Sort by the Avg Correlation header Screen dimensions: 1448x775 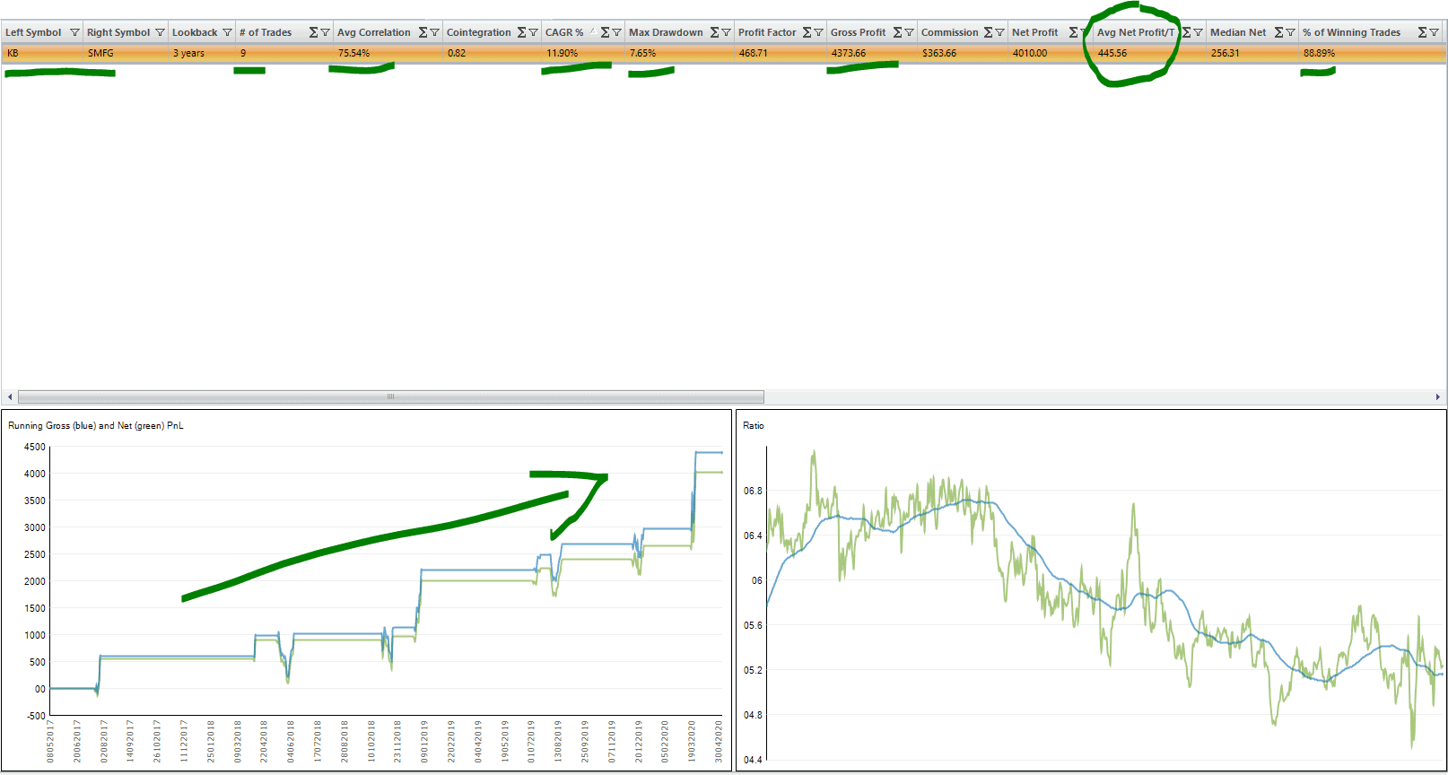[374, 32]
